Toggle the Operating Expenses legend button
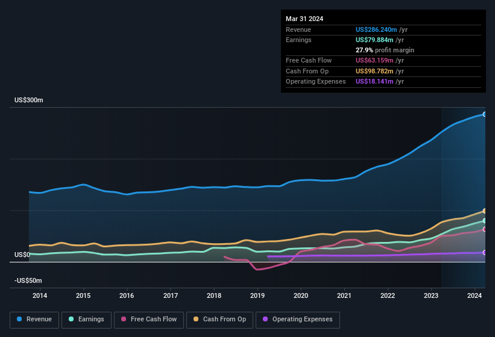495x337 pixels. 298,320
